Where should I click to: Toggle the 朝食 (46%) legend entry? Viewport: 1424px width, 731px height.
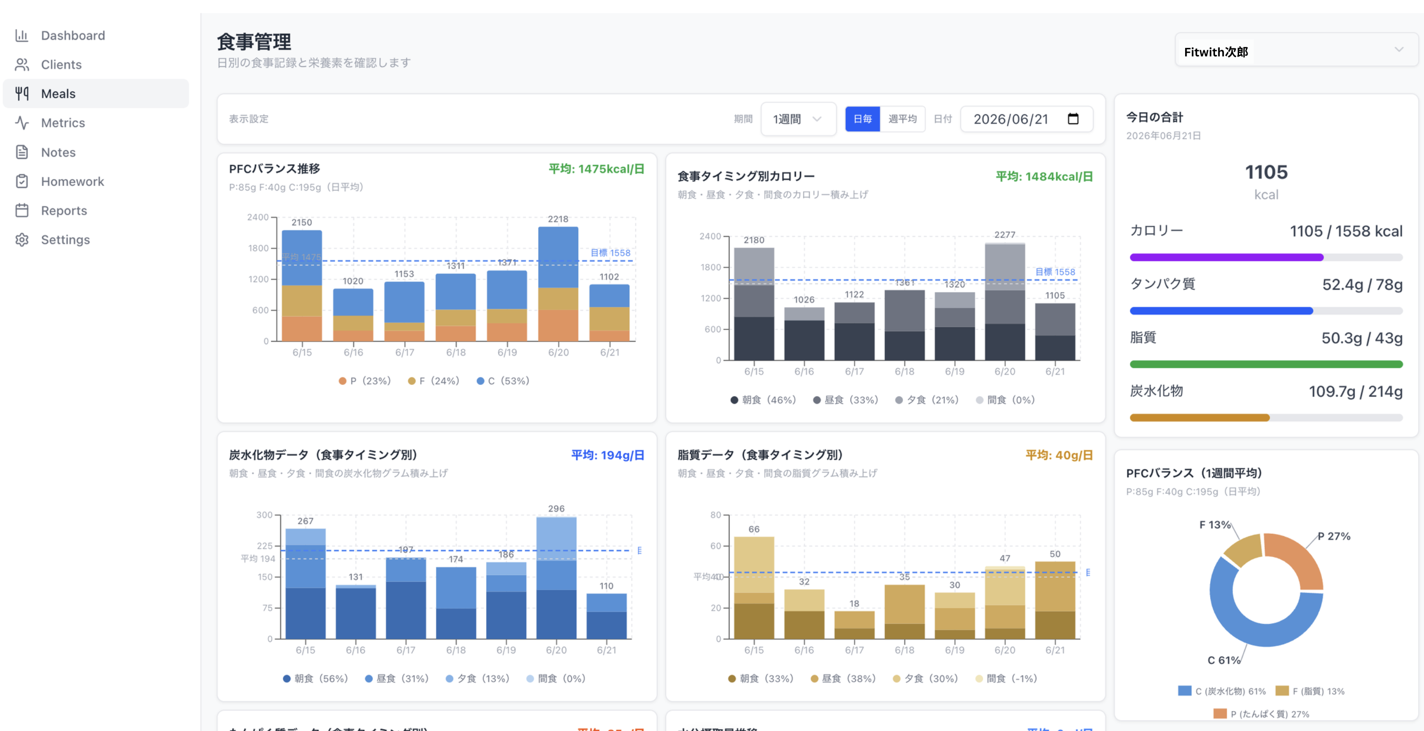click(763, 400)
